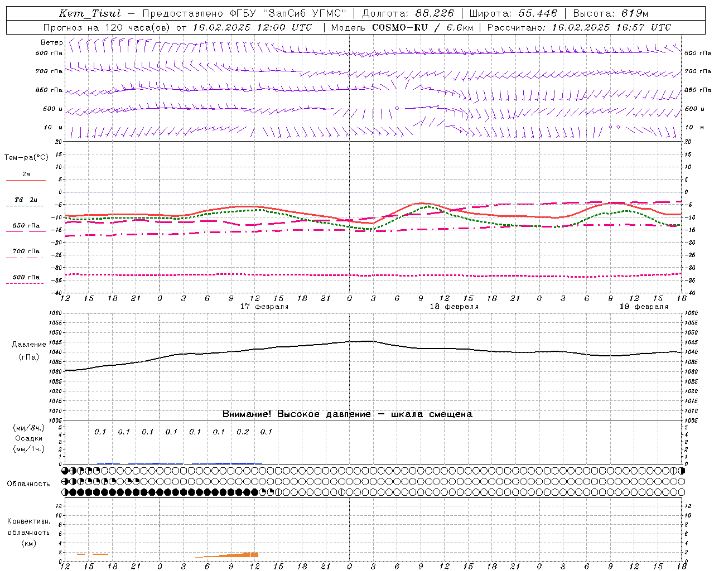
Task: Click the 850 гПа temperature legend entry
Action: pyautogui.click(x=26, y=226)
